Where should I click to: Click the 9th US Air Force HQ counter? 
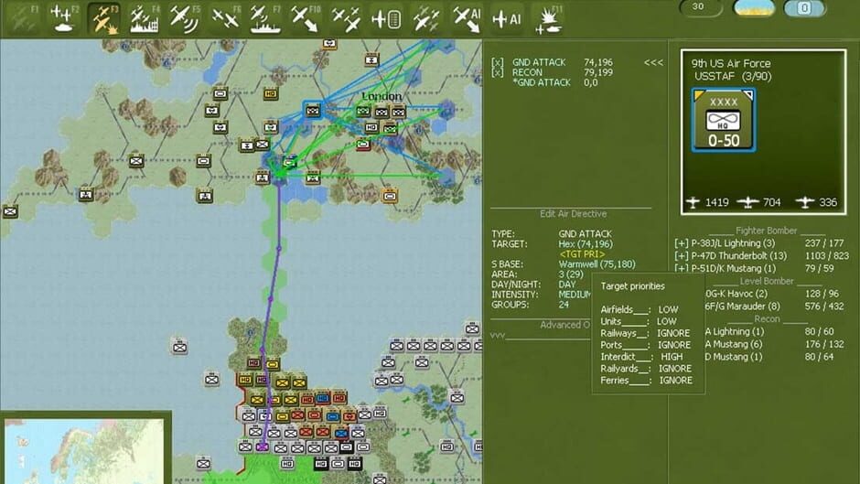point(724,120)
